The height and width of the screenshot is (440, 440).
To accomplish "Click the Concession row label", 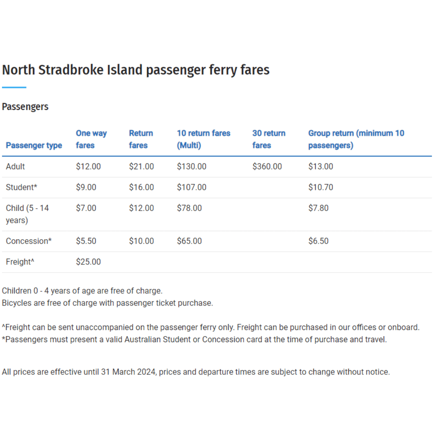I will (x=29, y=241).
